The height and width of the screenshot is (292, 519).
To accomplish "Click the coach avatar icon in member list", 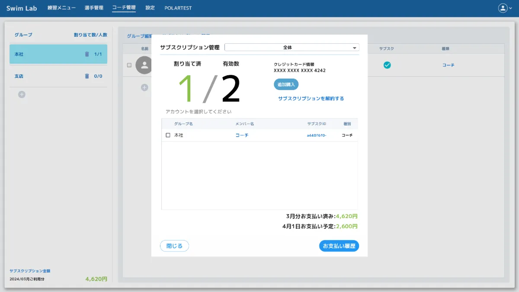I will tap(144, 65).
